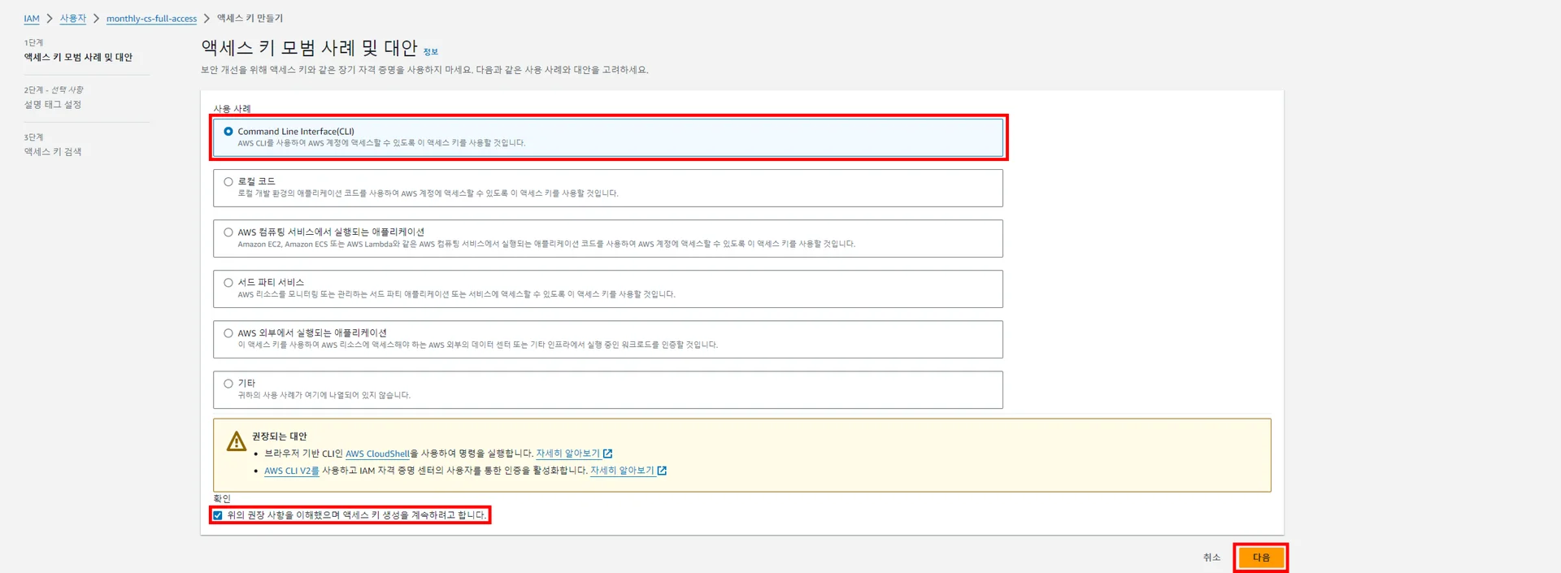Click the orange 다음 button
1561x573 pixels.
1260,558
